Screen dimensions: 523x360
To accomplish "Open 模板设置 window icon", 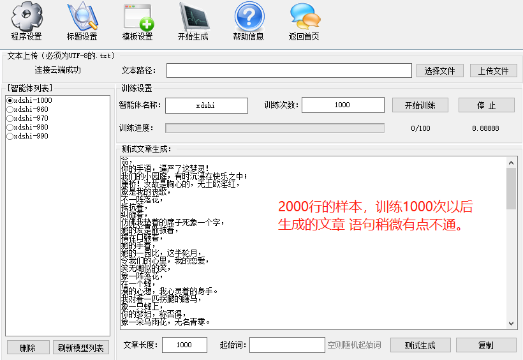I will pyautogui.click(x=137, y=17).
